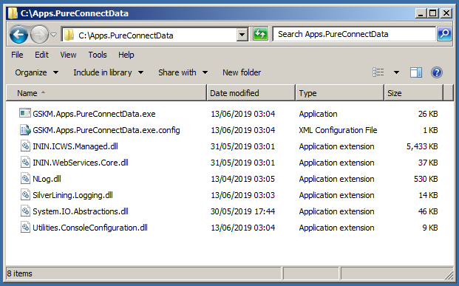The width and height of the screenshot is (459, 286).
Task: Open the view options dropdown arrow
Action: [396, 72]
